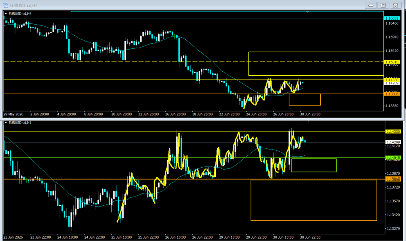
Task: Click the 30 Jun 20:00 time label
Action: coord(310,114)
